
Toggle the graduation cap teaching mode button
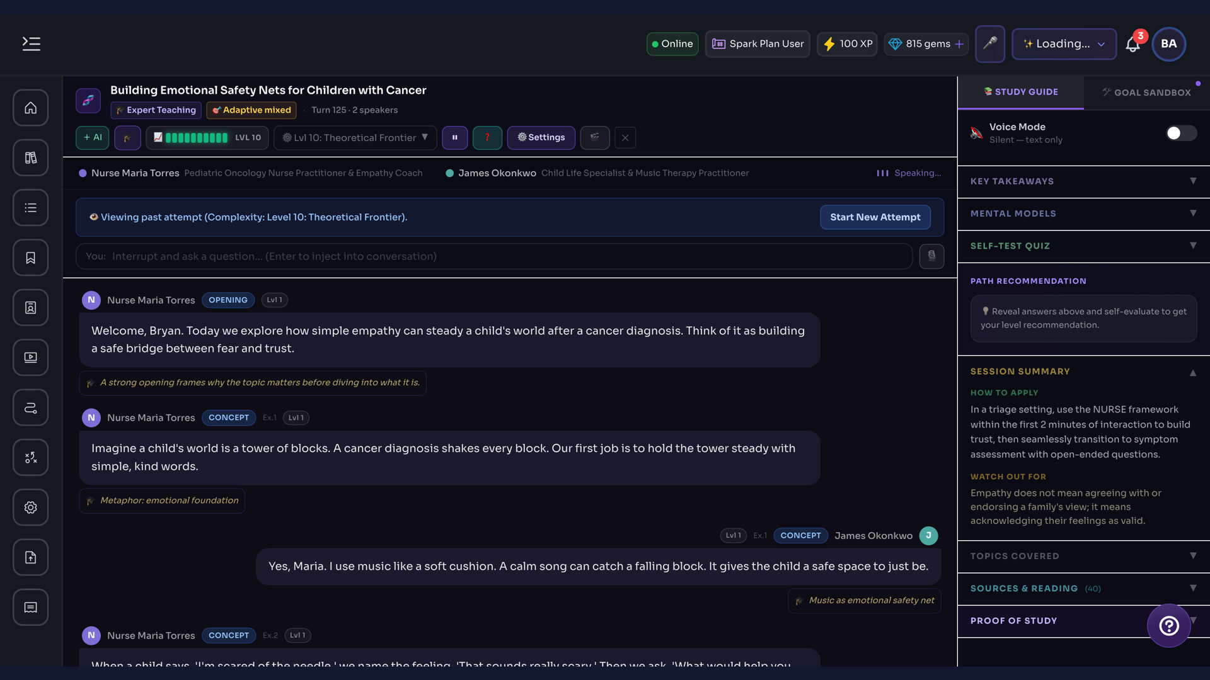(127, 137)
